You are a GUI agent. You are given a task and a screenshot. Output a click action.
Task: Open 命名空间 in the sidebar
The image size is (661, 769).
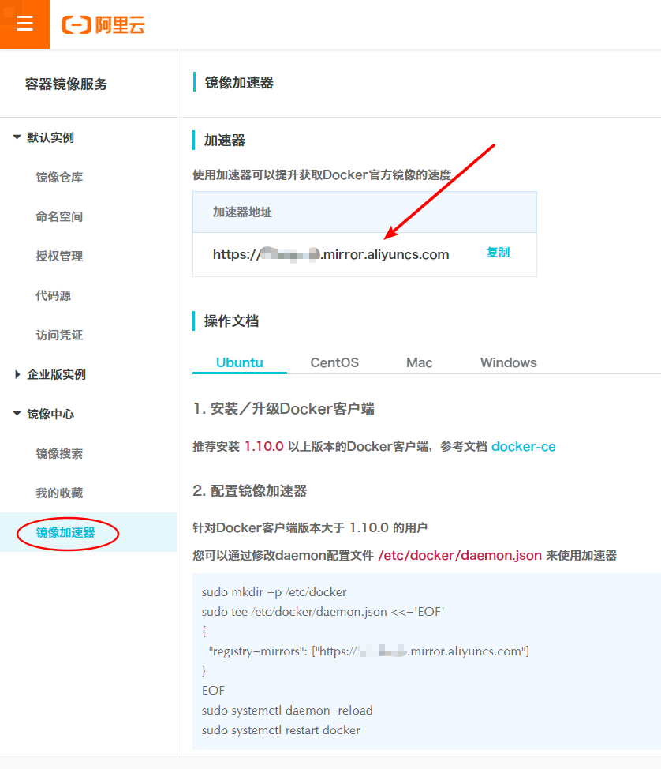tap(59, 216)
